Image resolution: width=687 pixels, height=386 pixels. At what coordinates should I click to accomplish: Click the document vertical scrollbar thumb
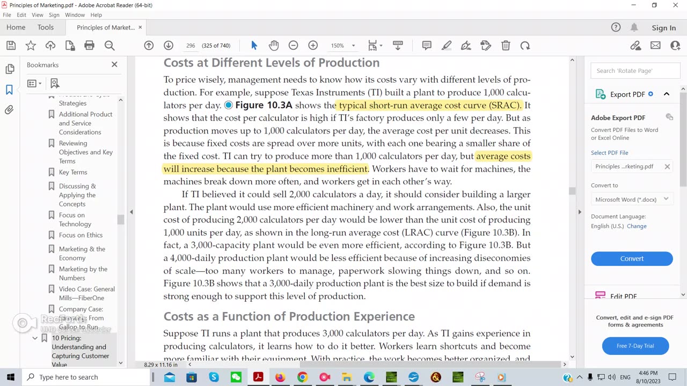coord(572,191)
